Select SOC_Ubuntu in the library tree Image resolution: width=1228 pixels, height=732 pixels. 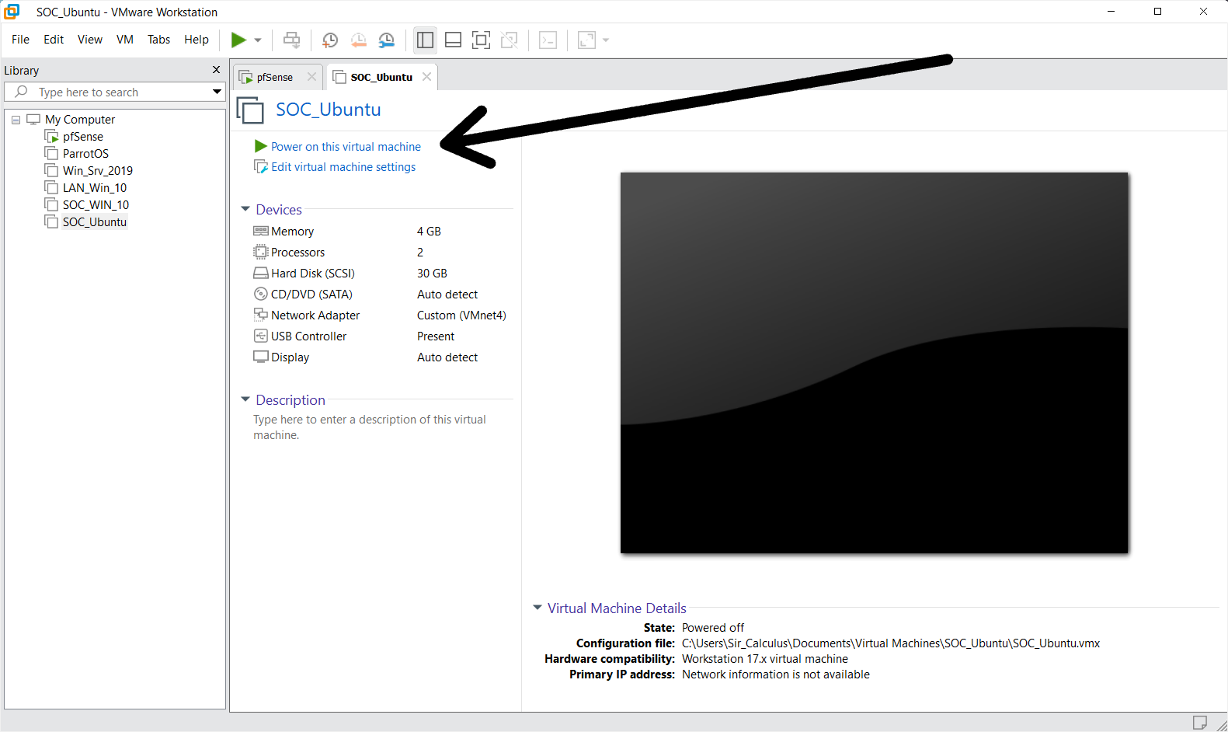[95, 222]
